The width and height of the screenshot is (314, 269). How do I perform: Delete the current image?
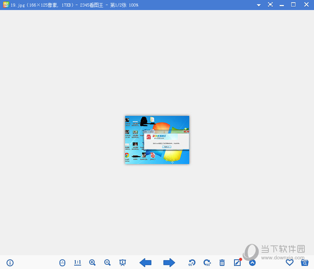click(222, 263)
